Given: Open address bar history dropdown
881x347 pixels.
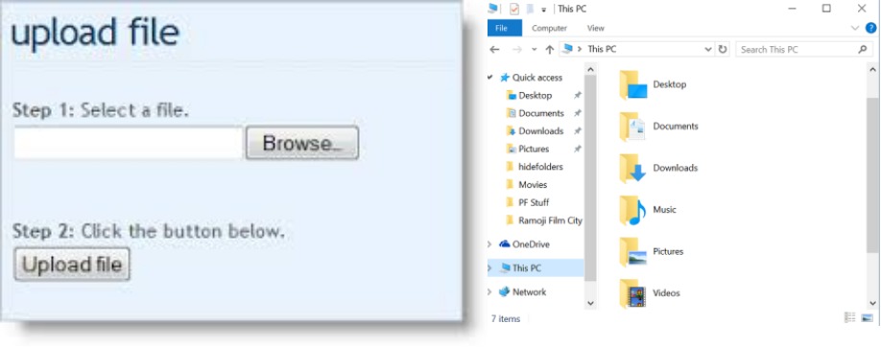Looking at the screenshot, I should (x=708, y=50).
